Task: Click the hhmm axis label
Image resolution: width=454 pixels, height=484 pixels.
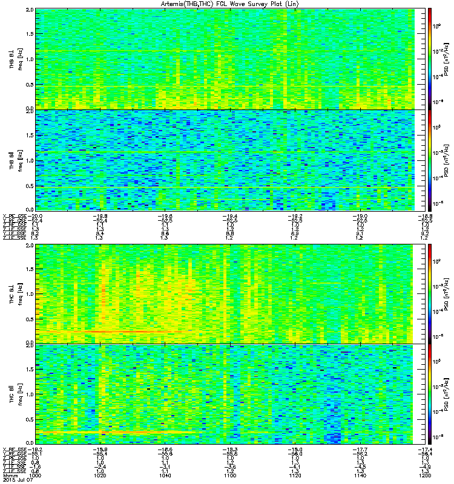Action: coord(9,476)
